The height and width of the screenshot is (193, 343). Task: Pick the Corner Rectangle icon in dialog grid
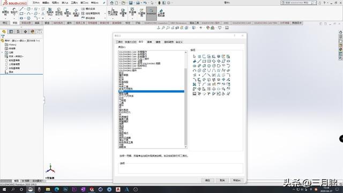[204, 61]
